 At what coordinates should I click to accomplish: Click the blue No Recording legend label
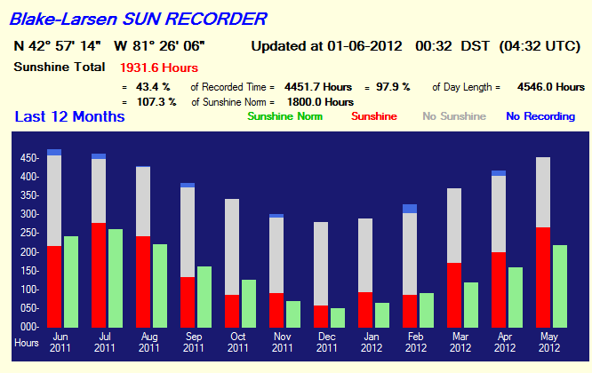(x=540, y=116)
